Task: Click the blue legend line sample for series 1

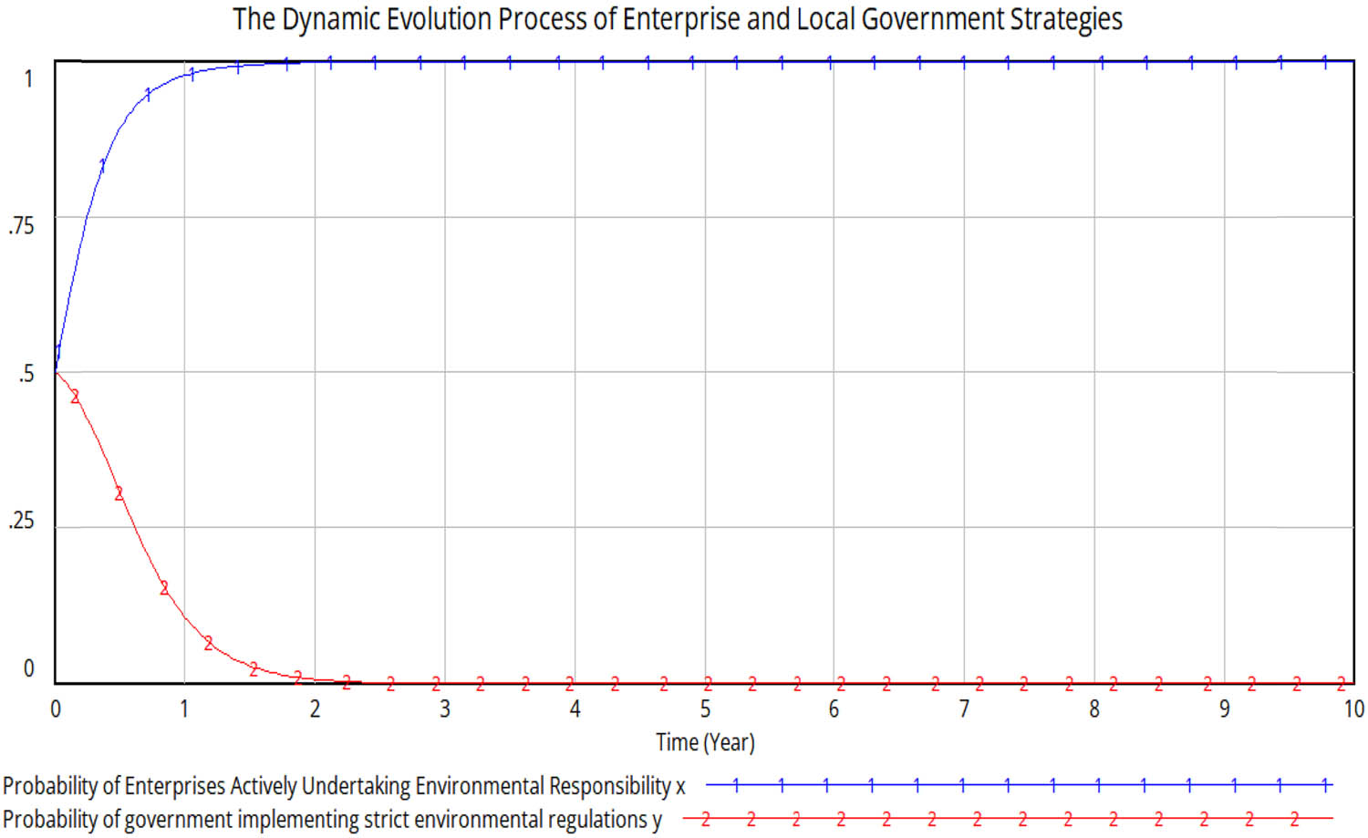Action: (x=1020, y=784)
